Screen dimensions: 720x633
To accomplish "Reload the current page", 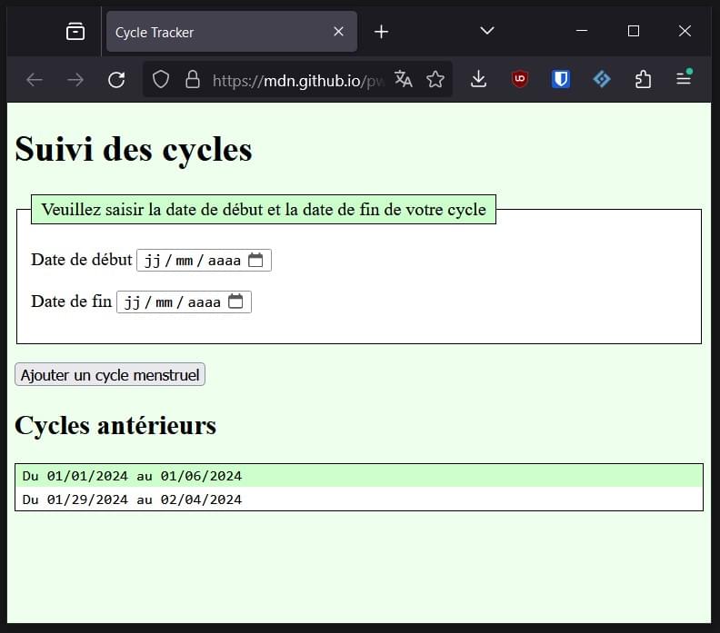I will click(116, 80).
